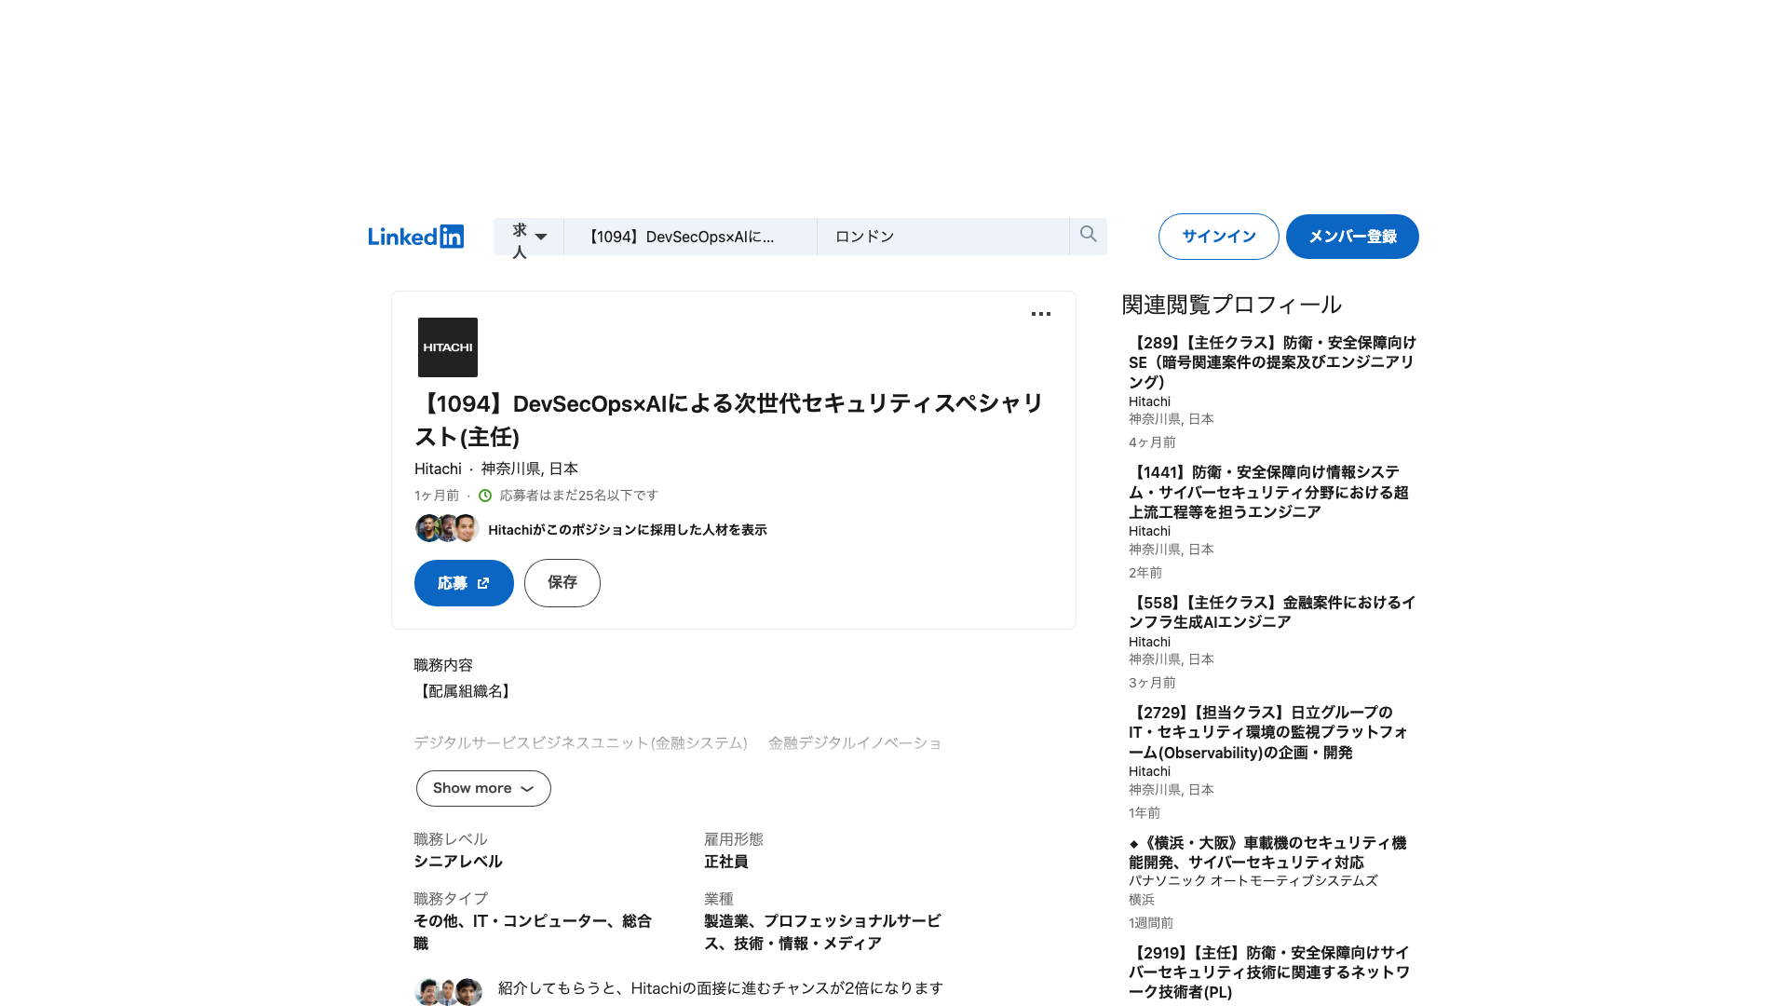This screenshot has width=1788, height=1006.
Task: Click job title search field 【1094】DevSecOps
Action: coord(690,237)
